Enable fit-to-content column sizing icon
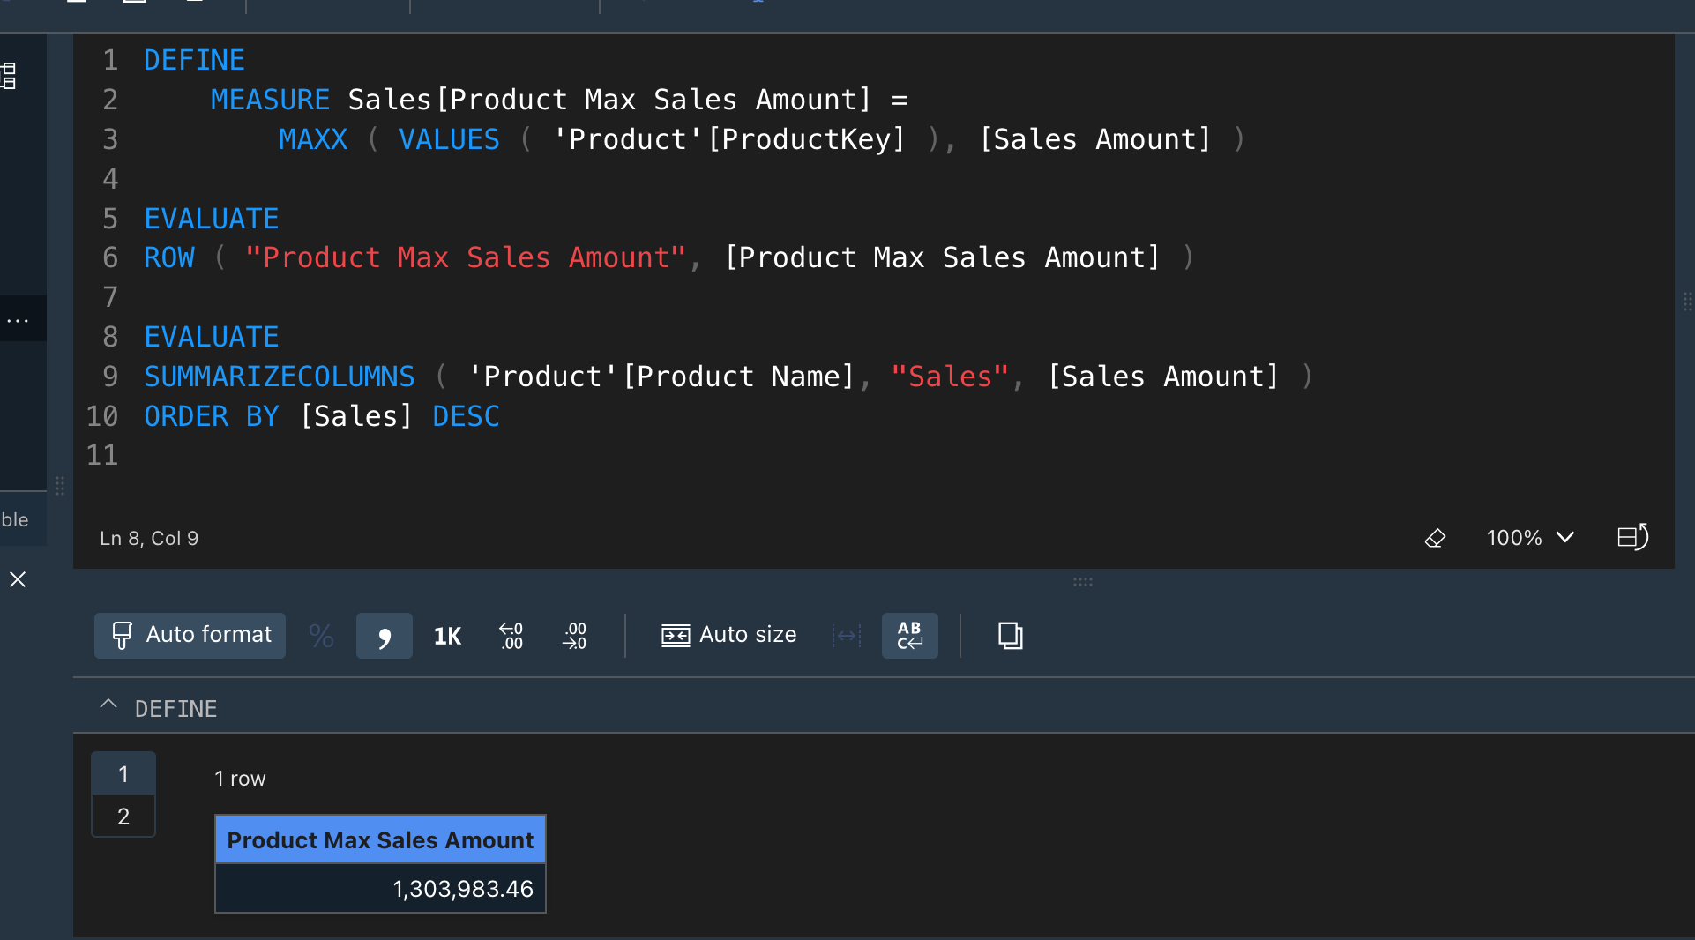The image size is (1695, 940). pos(674,636)
